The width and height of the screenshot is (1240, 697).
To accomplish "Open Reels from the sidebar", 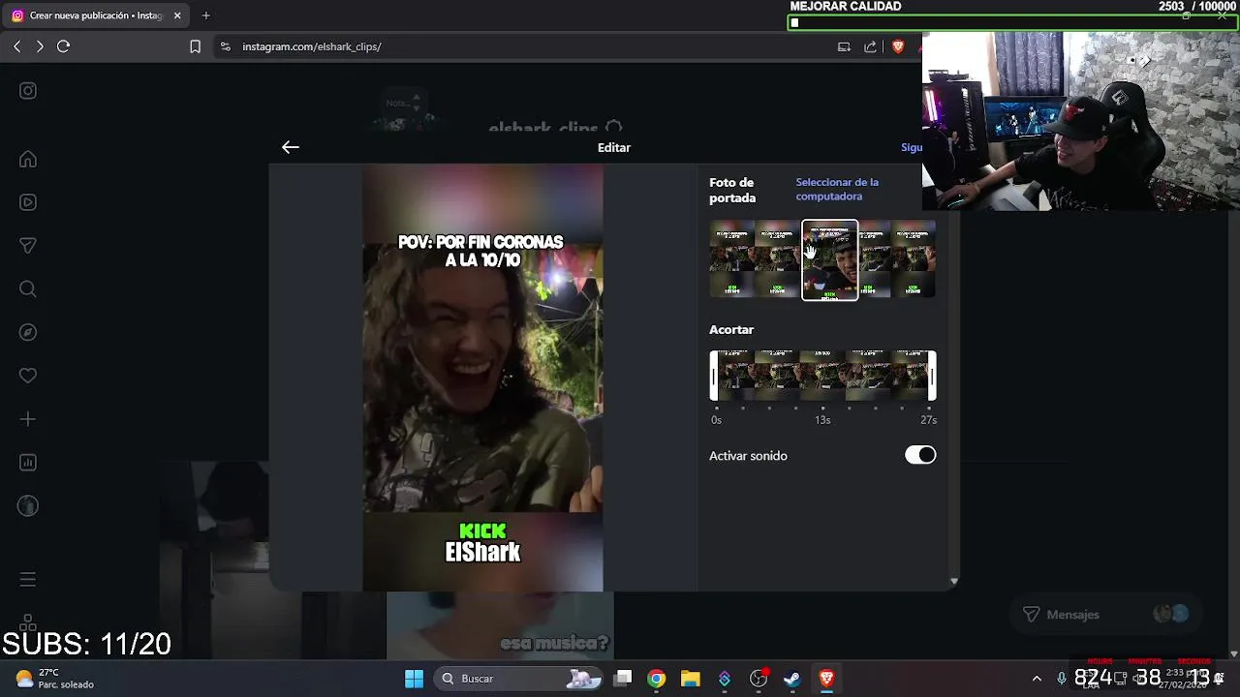I will (28, 202).
